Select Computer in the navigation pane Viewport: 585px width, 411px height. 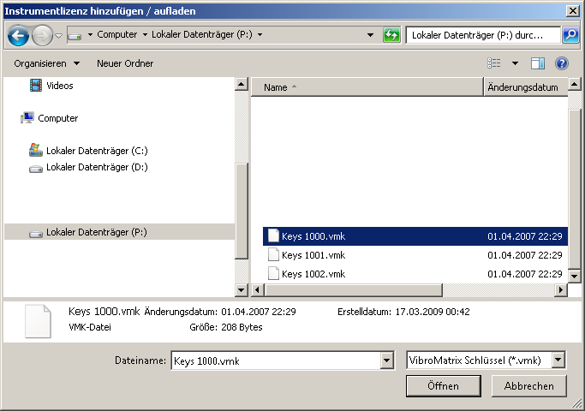tap(57, 118)
